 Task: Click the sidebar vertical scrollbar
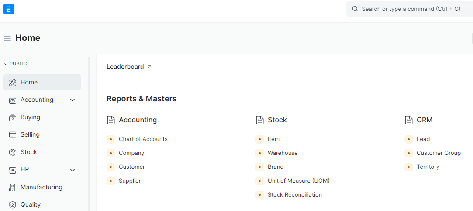(89, 134)
